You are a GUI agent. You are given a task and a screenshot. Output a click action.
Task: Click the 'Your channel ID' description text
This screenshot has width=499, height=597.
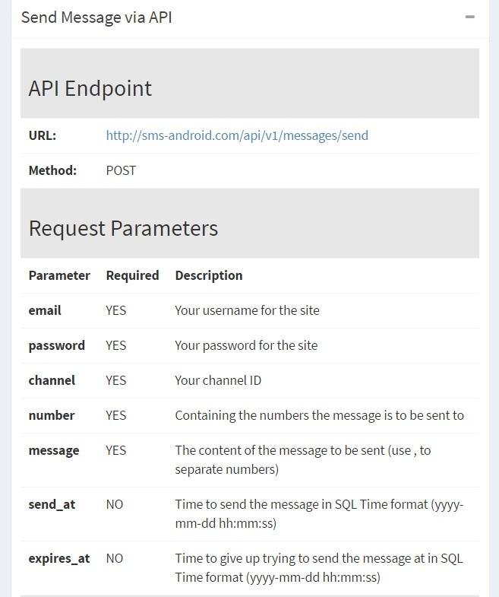tap(218, 380)
